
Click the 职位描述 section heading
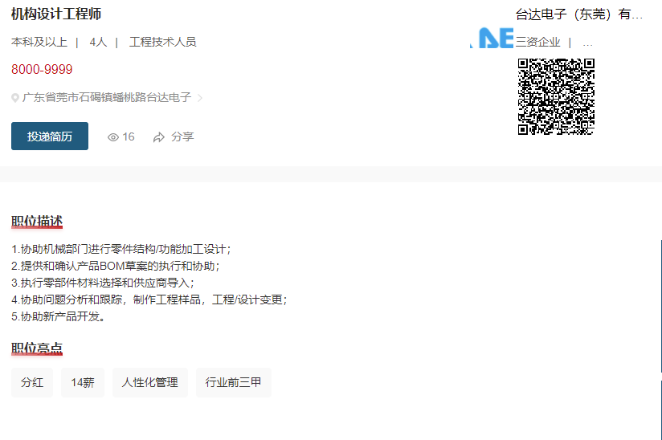click(37, 222)
